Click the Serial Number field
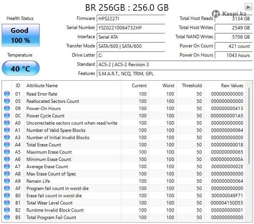The image size is (254, 224). click(x=131, y=28)
